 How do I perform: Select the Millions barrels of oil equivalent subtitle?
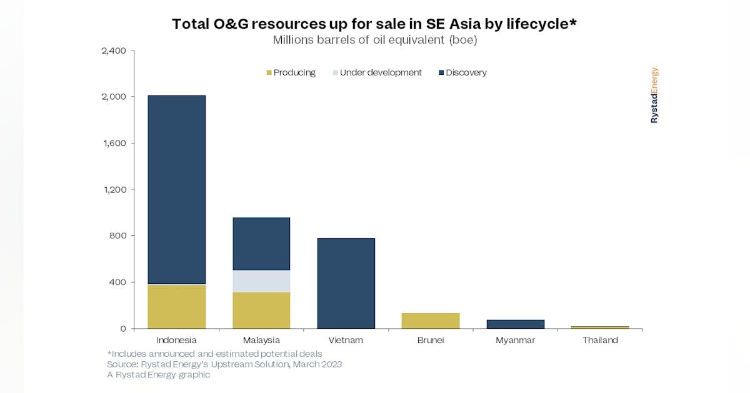click(374, 40)
